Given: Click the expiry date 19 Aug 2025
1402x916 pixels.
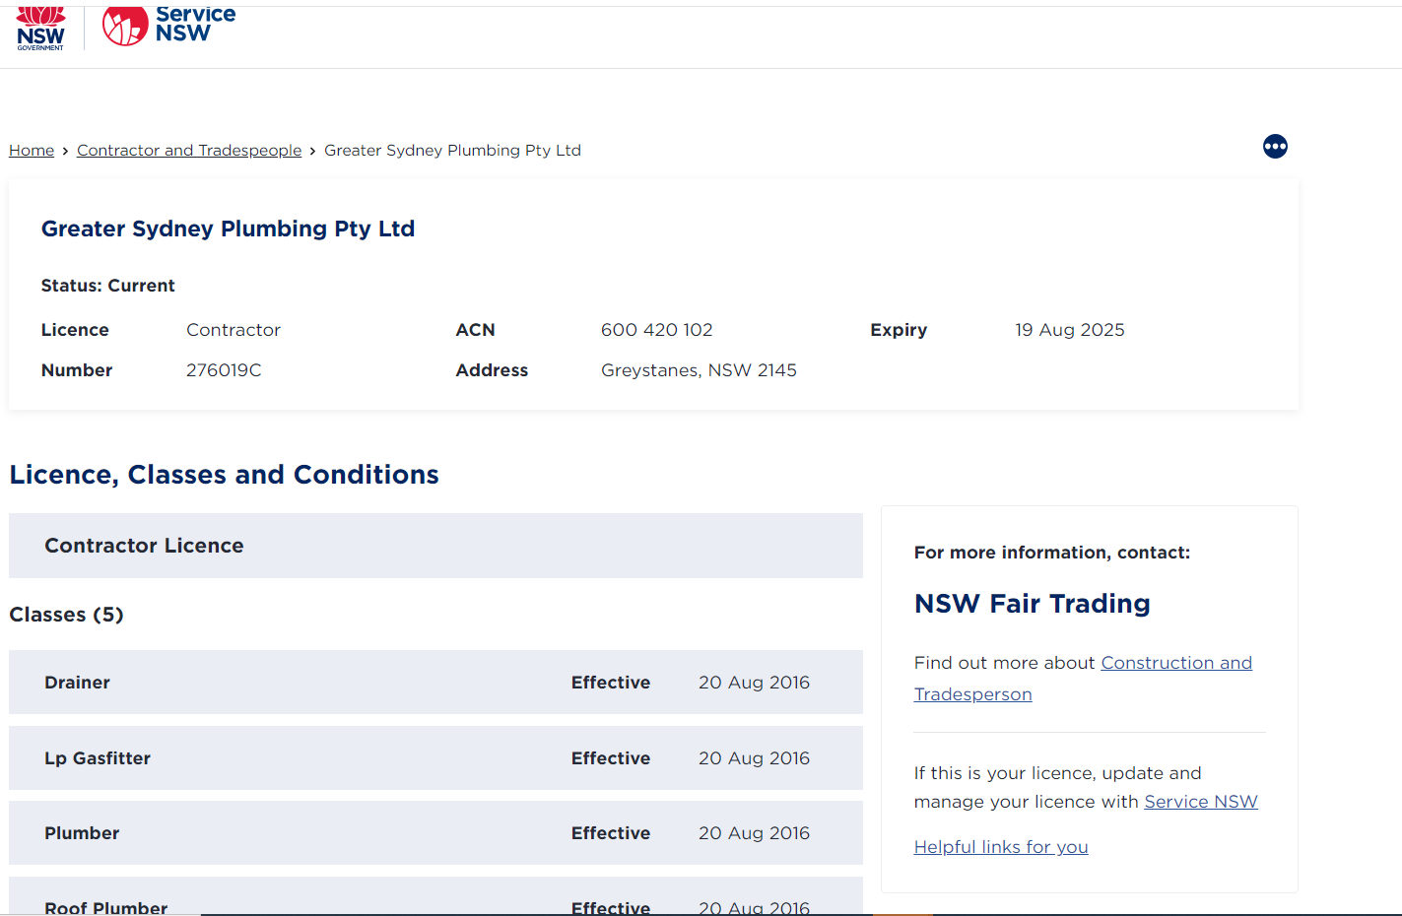Looking at the screenshot, I should click(x=1070, y=329).
